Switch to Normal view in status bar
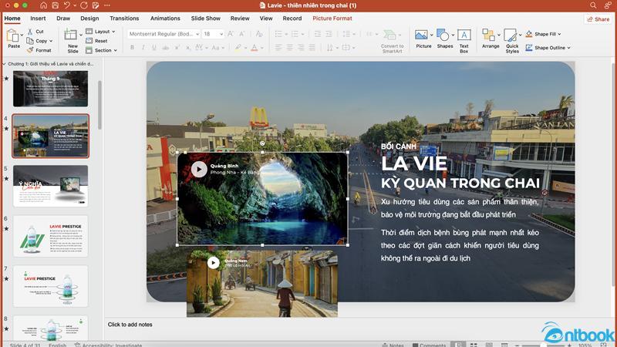617x347 pixels. pyautogui.click(x=458, y=345)
